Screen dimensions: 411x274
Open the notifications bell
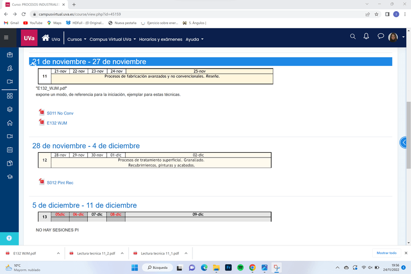366,36
